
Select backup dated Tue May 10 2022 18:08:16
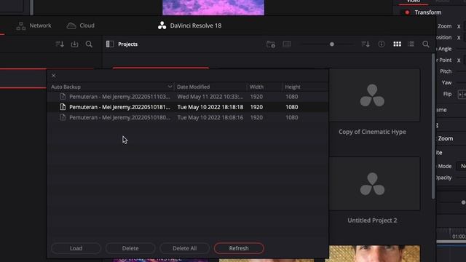point(188,117)
